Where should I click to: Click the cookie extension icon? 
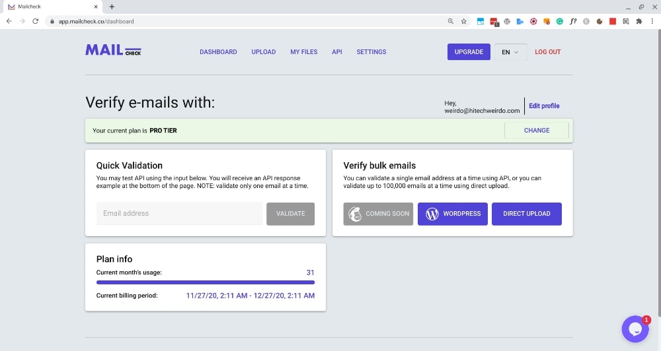click(x=600, y=21)
